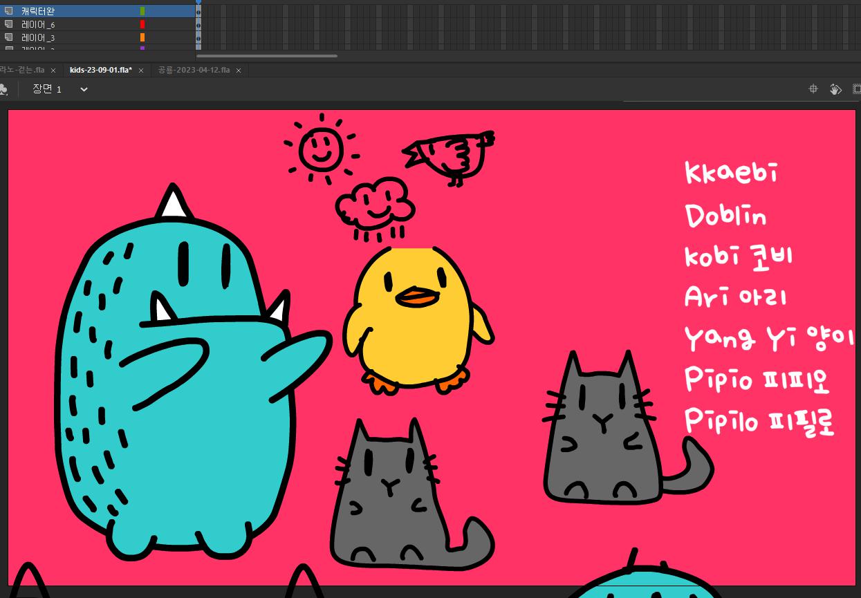Viewport: 861px width, 598px height.
Task: Select the first keyframe of 캐릭터완
Action: tap(199, 11)
